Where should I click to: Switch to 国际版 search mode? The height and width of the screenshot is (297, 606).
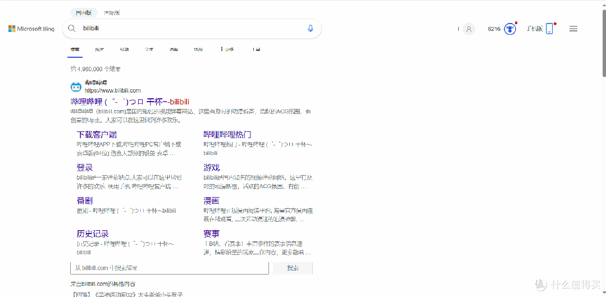point(112,12)
